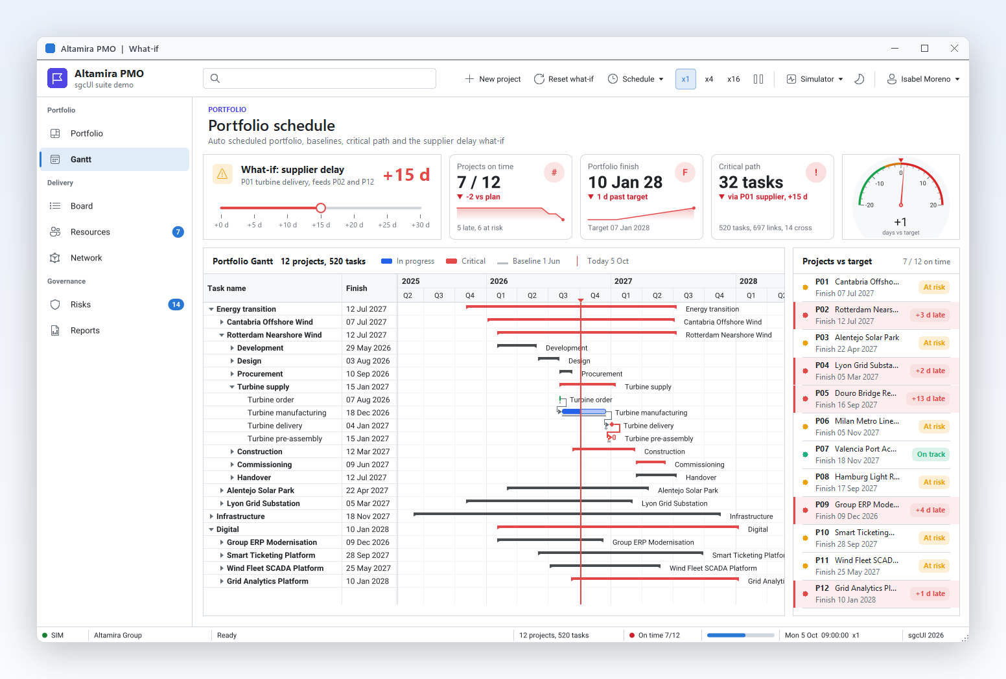Toggle dark mode moon icon
1006x679 pixels.
[860, 79]
